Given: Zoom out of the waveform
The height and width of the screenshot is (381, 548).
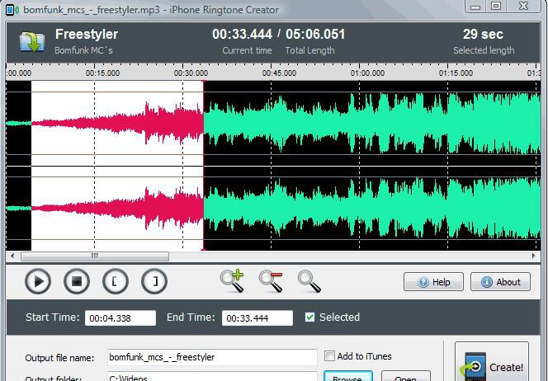Looking at the screenshot, I should tap(271, 281).
